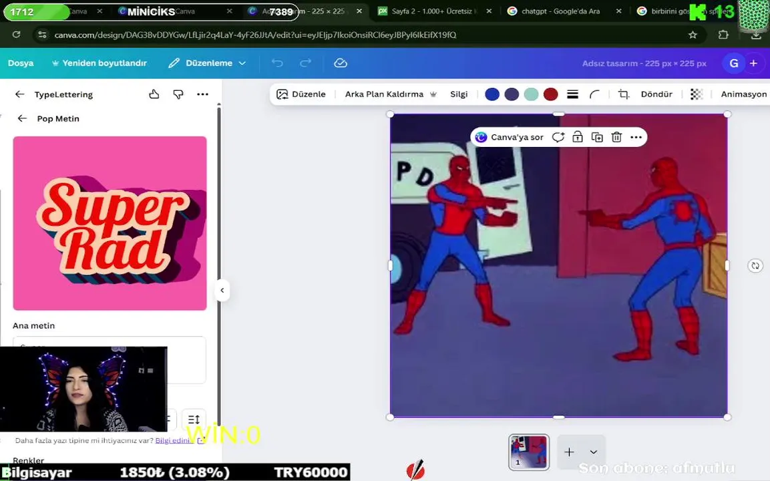Viewport: 770px width, 481px height.
Task: Click the page 1 thumbnail
Action: click(529, 452)
